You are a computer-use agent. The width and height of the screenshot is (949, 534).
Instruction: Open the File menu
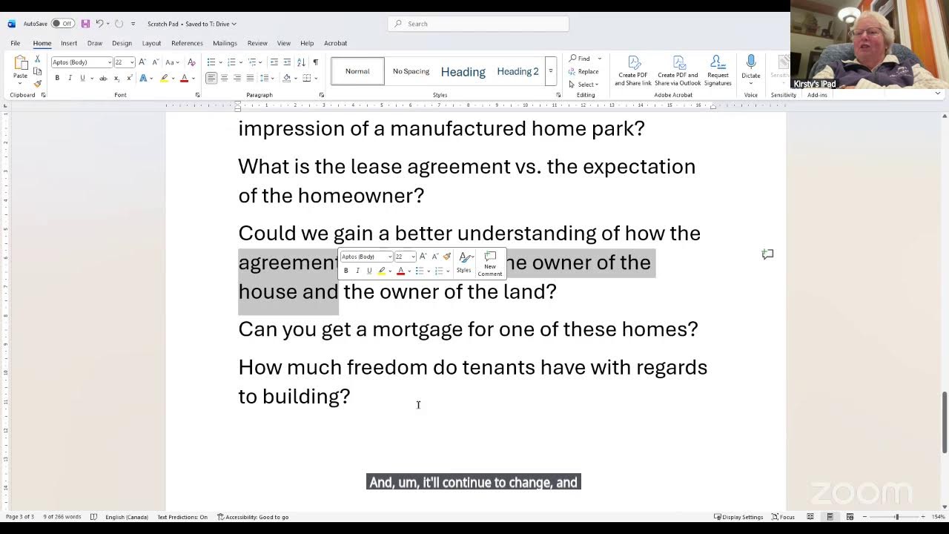[15, 43]
